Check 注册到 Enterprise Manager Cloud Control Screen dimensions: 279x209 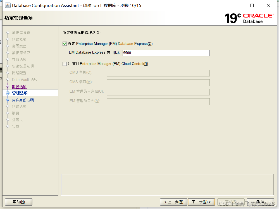[65, 64]
